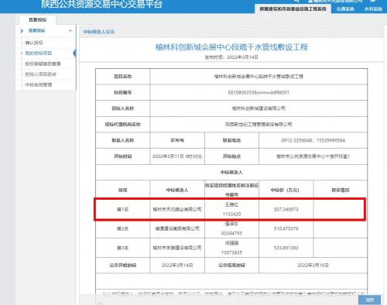Click the 开标时间 label cell
Viewport: 387px width, 305px height.
coord(123,156)
